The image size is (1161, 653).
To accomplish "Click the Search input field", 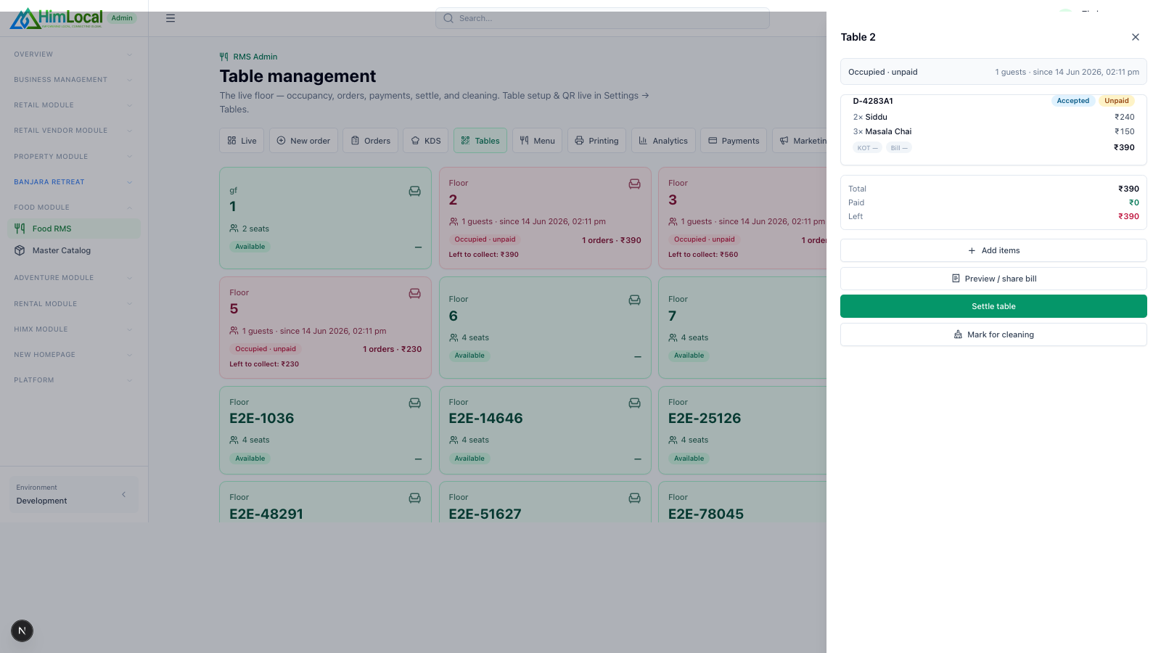I will point(602,18).
